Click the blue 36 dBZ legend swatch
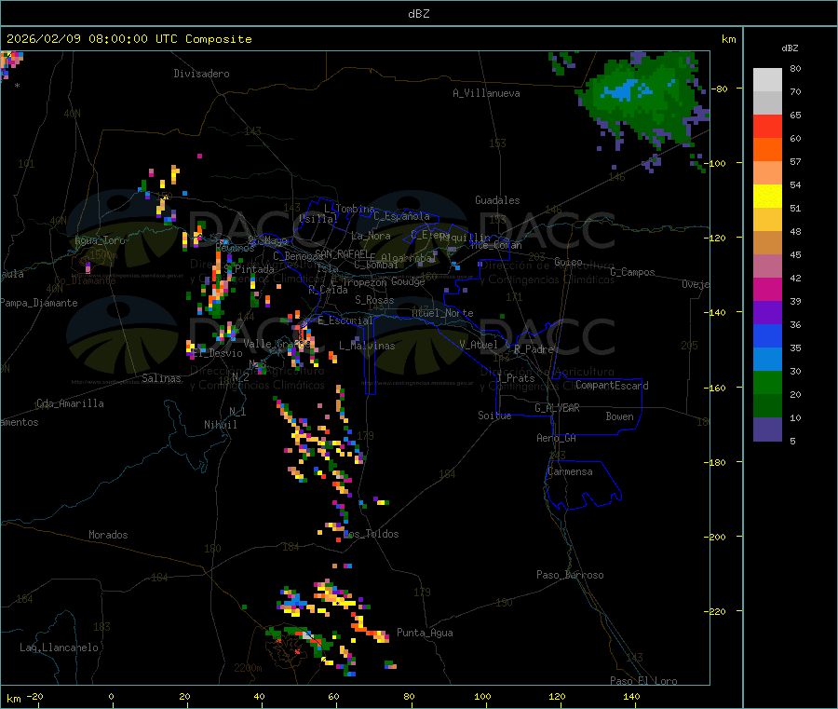The height and width of the screenshot is (709, 838). click(767, 335)
